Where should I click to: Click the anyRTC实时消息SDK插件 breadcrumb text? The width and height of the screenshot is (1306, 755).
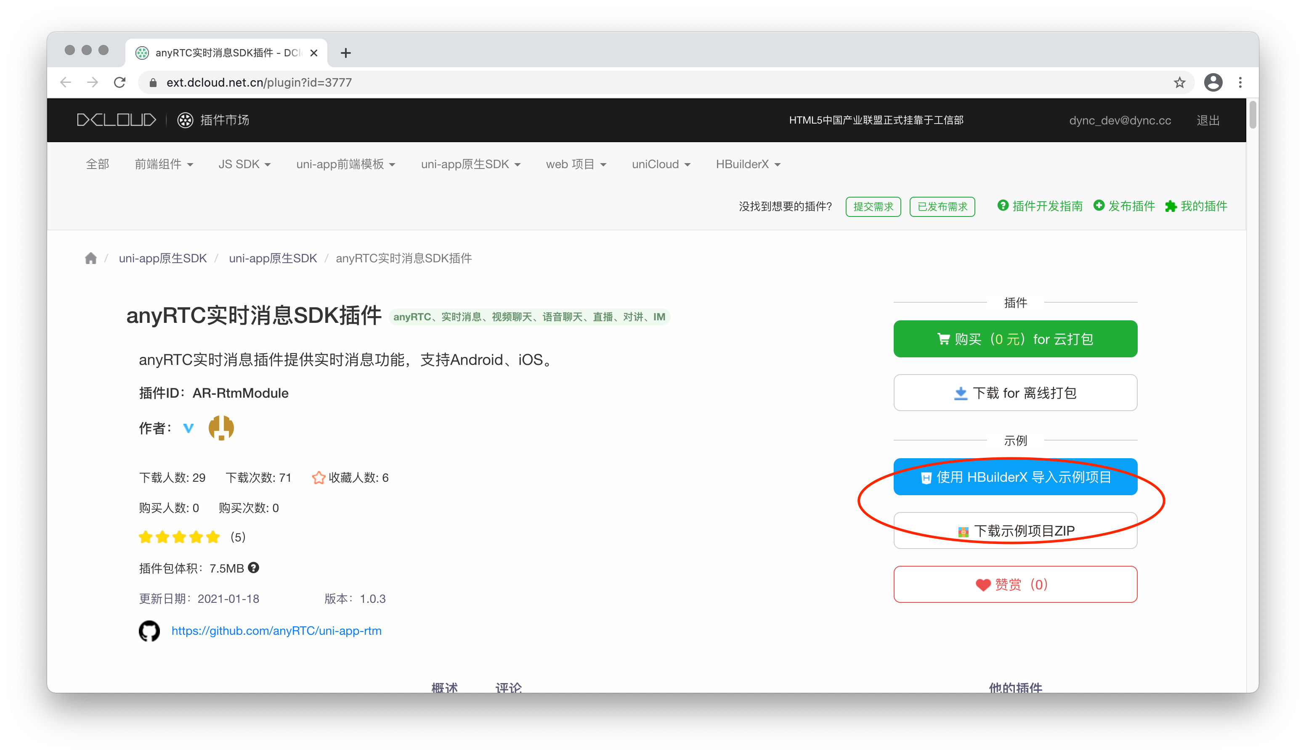[404, 258]
